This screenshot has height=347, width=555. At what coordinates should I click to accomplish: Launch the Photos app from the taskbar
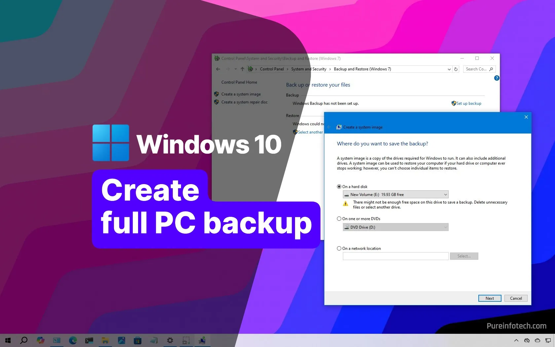pyautogui.click(x=122, y=340)
